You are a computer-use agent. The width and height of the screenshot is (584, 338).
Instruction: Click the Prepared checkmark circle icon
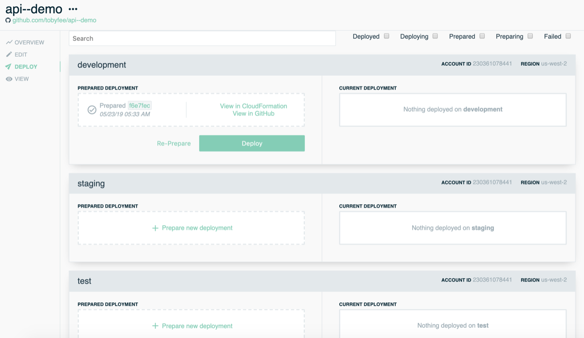pyautogui.click(x=91, y=110)
